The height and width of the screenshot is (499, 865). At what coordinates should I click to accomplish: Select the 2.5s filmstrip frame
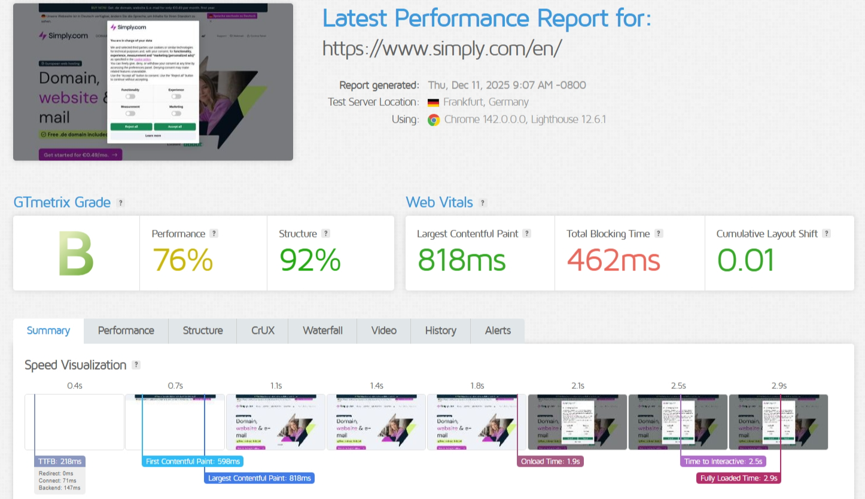[678, 422]
